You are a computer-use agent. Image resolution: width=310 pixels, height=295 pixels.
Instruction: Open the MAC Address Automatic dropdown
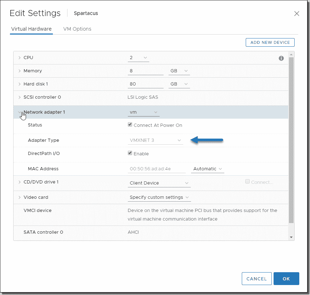click(207, 169)
